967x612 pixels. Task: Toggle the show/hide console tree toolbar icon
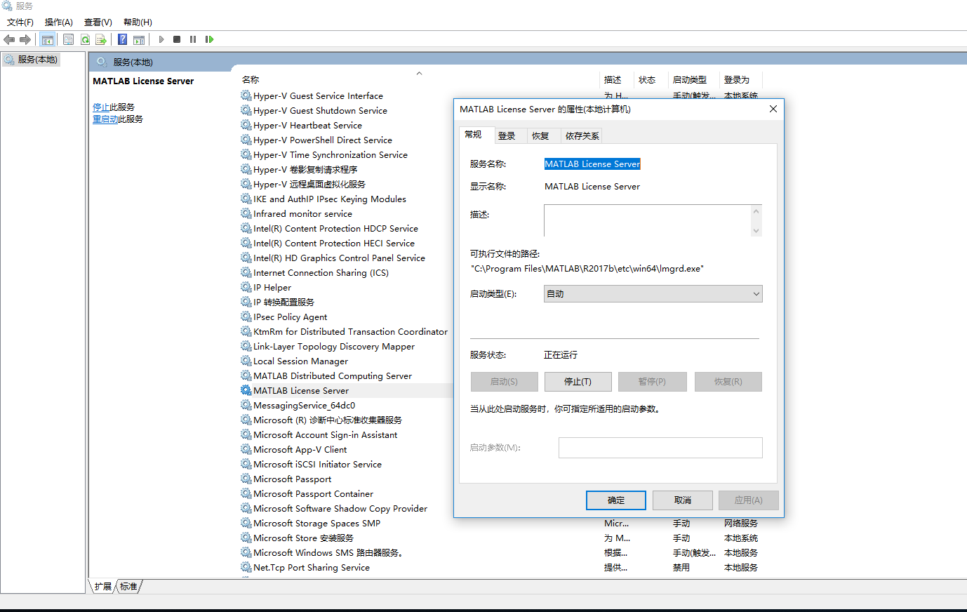pos(47,39)
